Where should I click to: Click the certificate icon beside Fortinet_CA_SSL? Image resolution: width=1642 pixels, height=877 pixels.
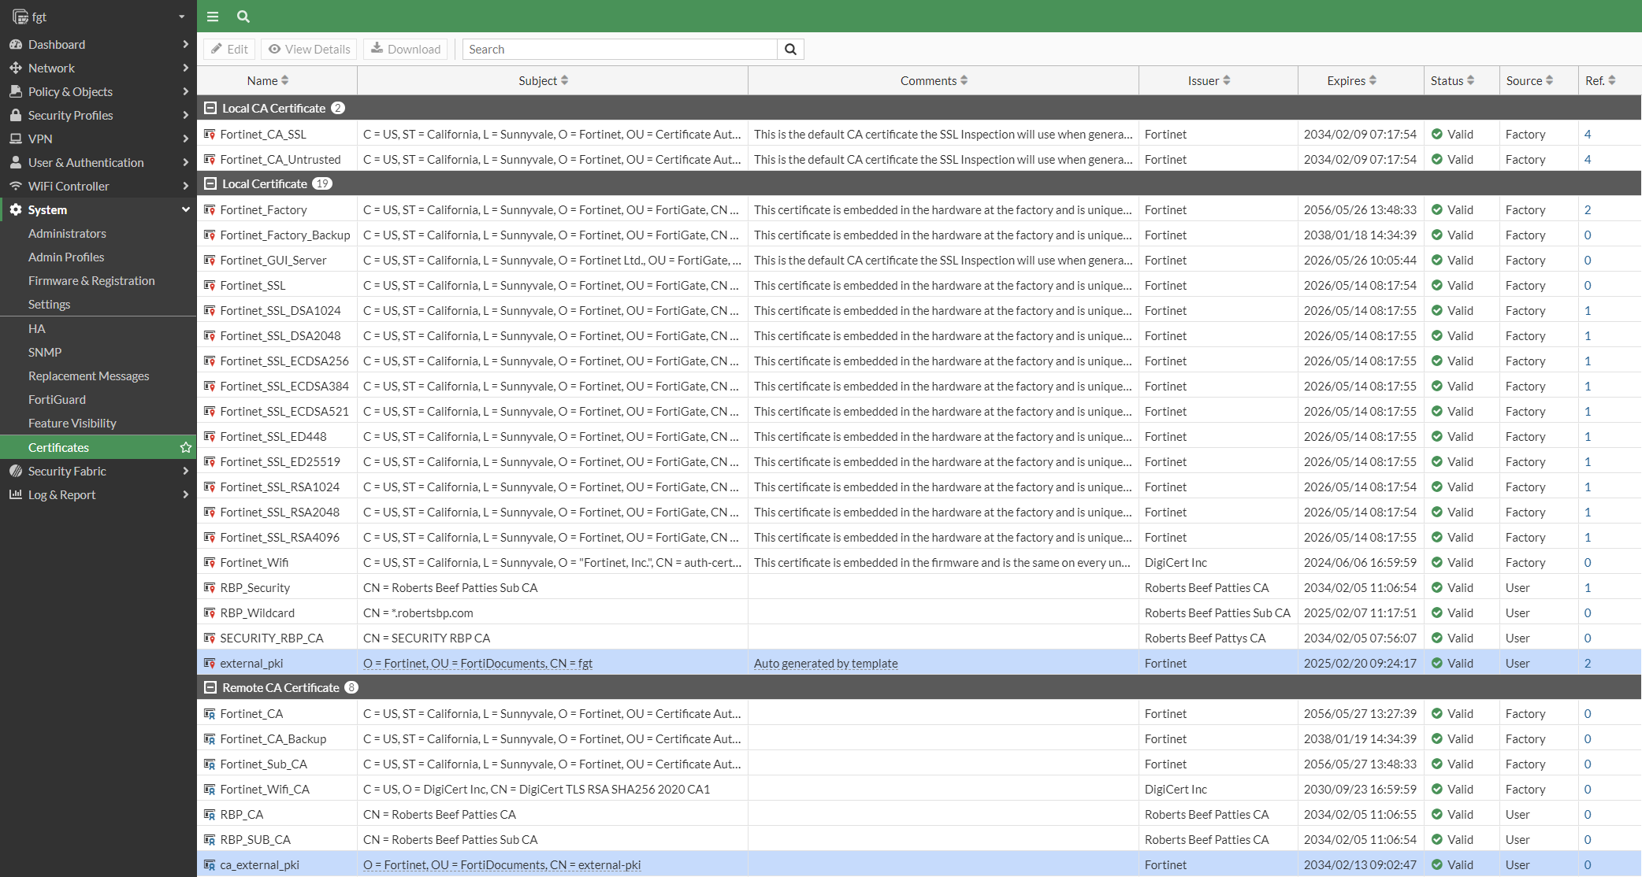click(210, 134)
